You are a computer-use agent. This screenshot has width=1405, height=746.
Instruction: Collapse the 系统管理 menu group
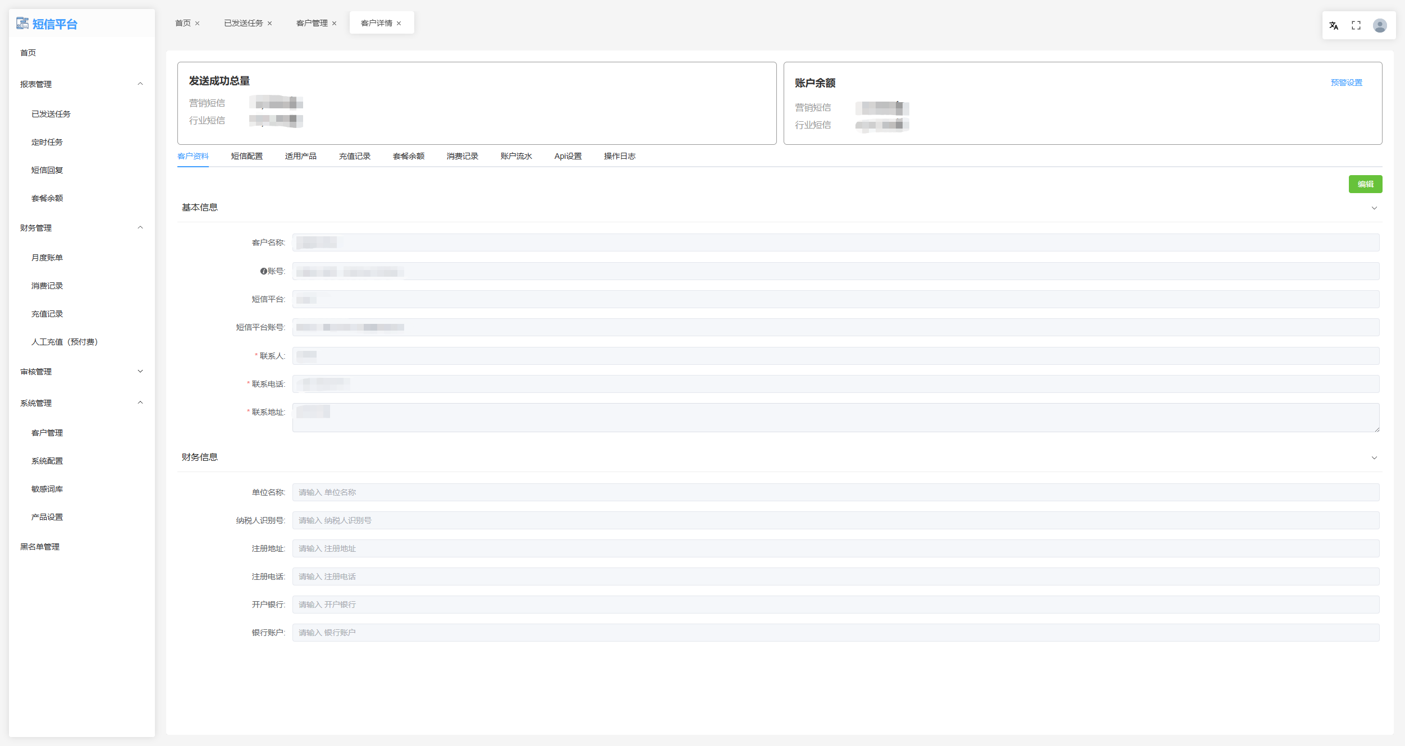pyautogui.click(x=140, y=402)
